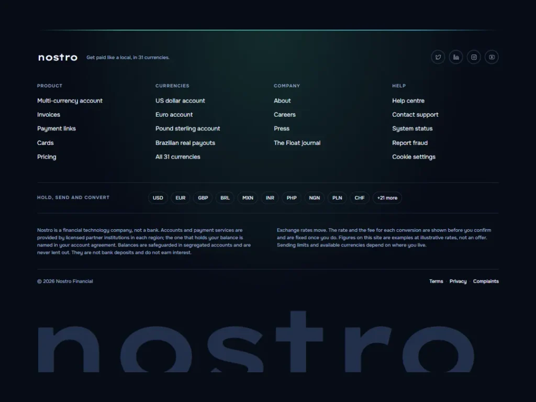Screen dimensions: 536x402
Task: Open the Pricing link
Action: tap(47, 157)
